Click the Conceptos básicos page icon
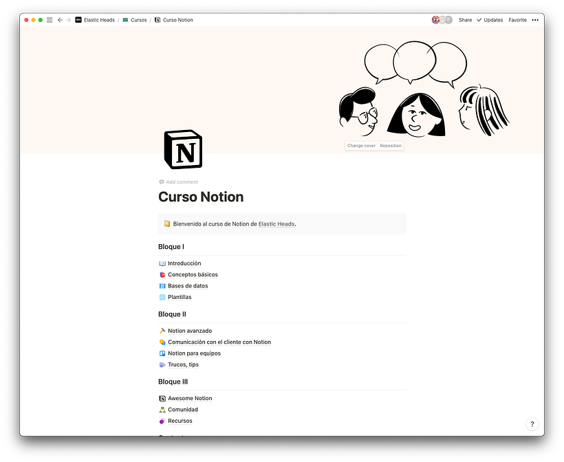The image size is (564, 462). (x=162, y=275)
